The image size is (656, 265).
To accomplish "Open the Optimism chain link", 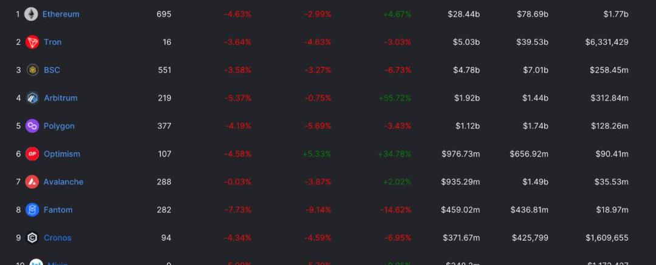I will (x=62, y=154).
